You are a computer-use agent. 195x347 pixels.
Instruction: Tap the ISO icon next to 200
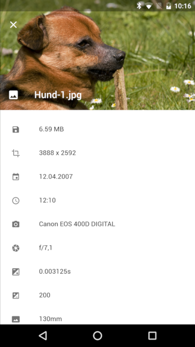pos(16,295)
